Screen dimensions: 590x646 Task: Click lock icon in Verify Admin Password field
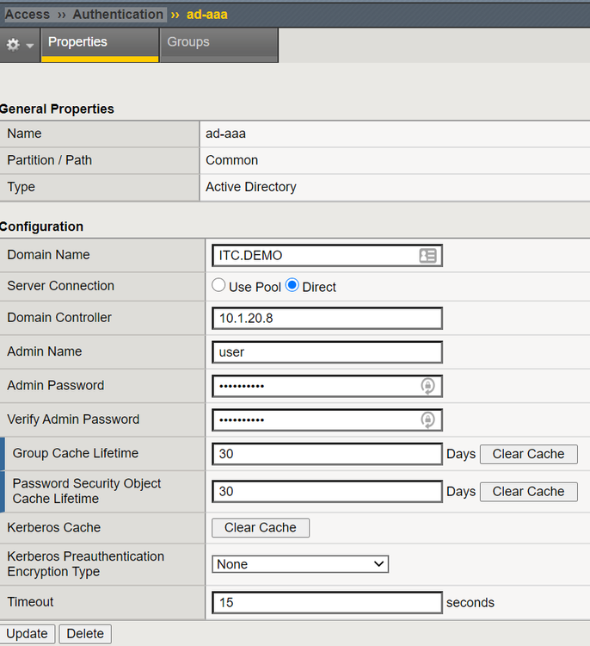pos(427,419)
